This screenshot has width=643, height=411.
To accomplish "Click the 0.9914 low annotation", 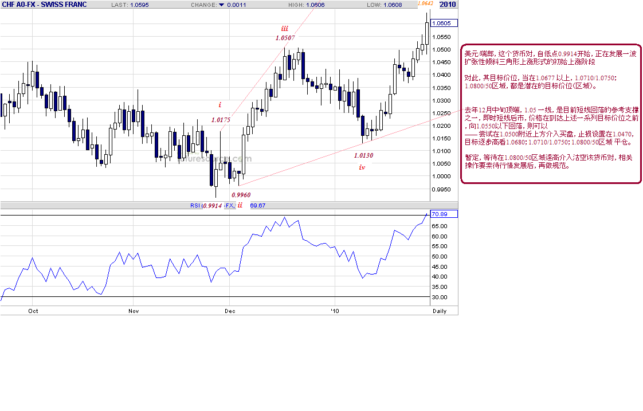I will (213, 206).
